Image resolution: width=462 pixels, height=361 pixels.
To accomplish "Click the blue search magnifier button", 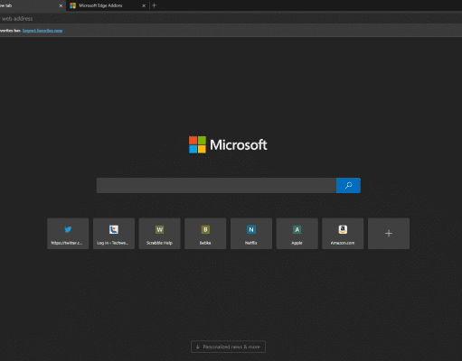I will point(348,185).
